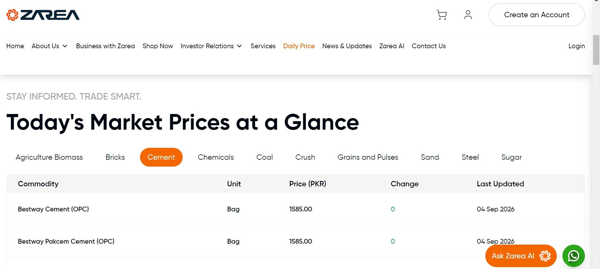The image size is (600, 269).
Task: Click the user profile icon
Action: click(468, 15)
